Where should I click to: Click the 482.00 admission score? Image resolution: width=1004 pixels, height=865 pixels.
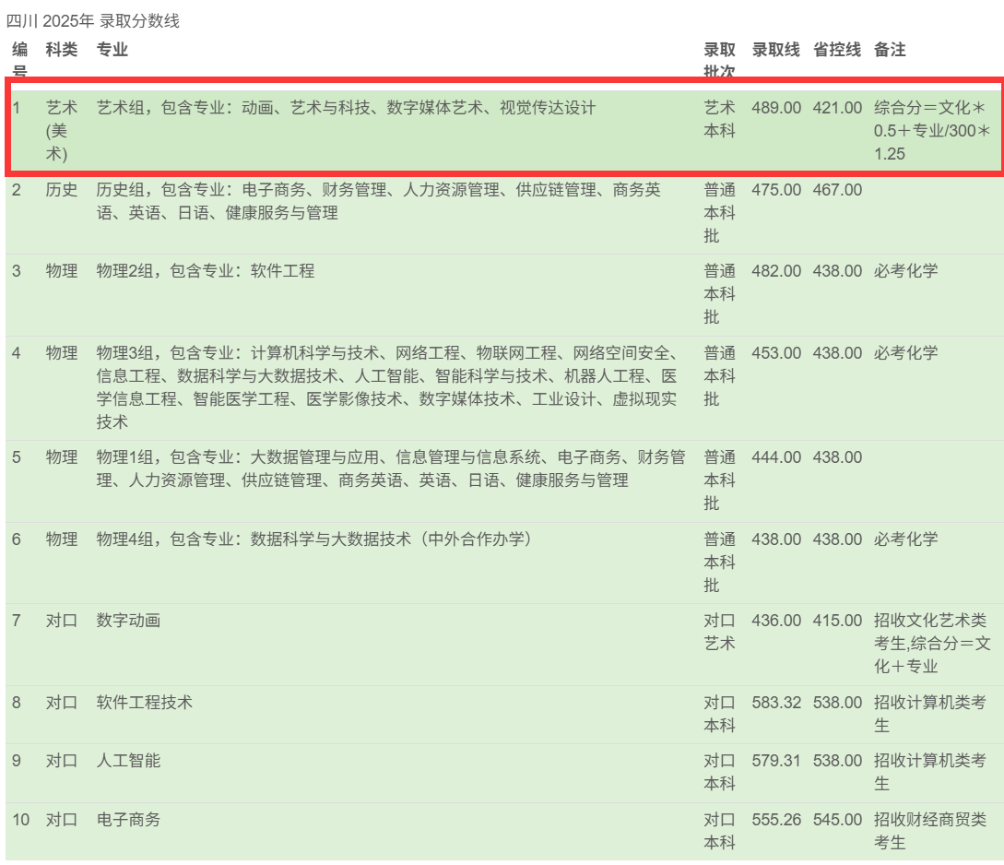coord(776,271)
